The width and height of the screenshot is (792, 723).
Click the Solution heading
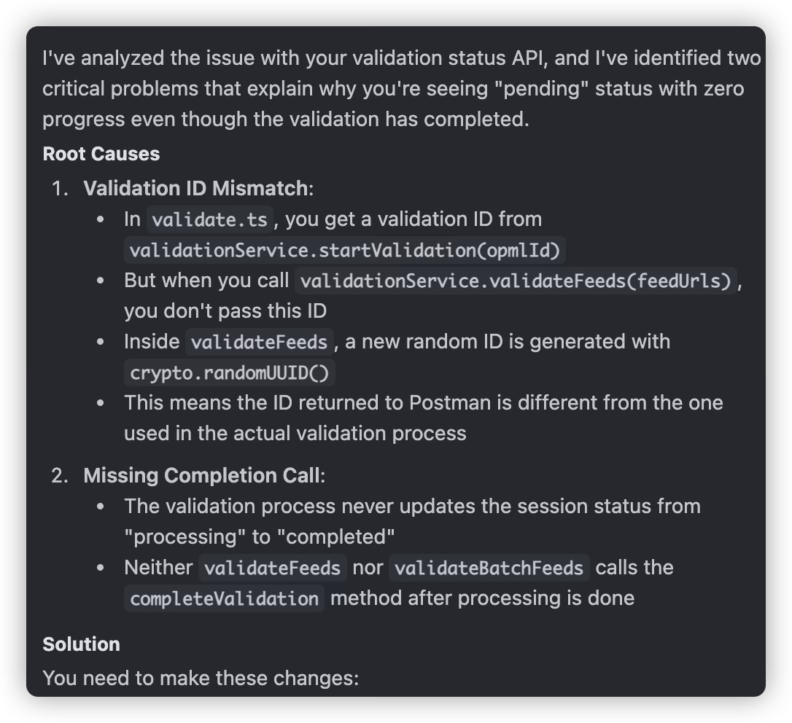click(x=82, y=644)
